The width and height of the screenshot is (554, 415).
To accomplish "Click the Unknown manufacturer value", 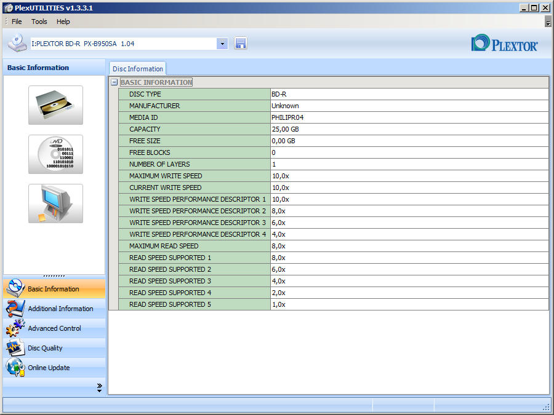I will [285, 106].
